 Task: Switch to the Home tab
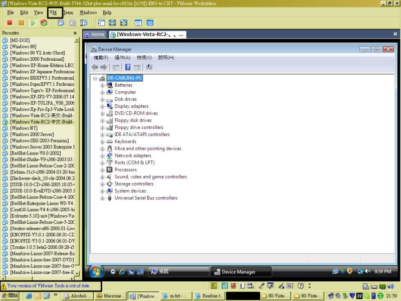95,34
